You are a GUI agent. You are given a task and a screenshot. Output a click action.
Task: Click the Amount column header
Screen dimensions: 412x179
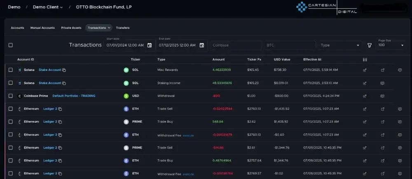click(x=218, y=60)
